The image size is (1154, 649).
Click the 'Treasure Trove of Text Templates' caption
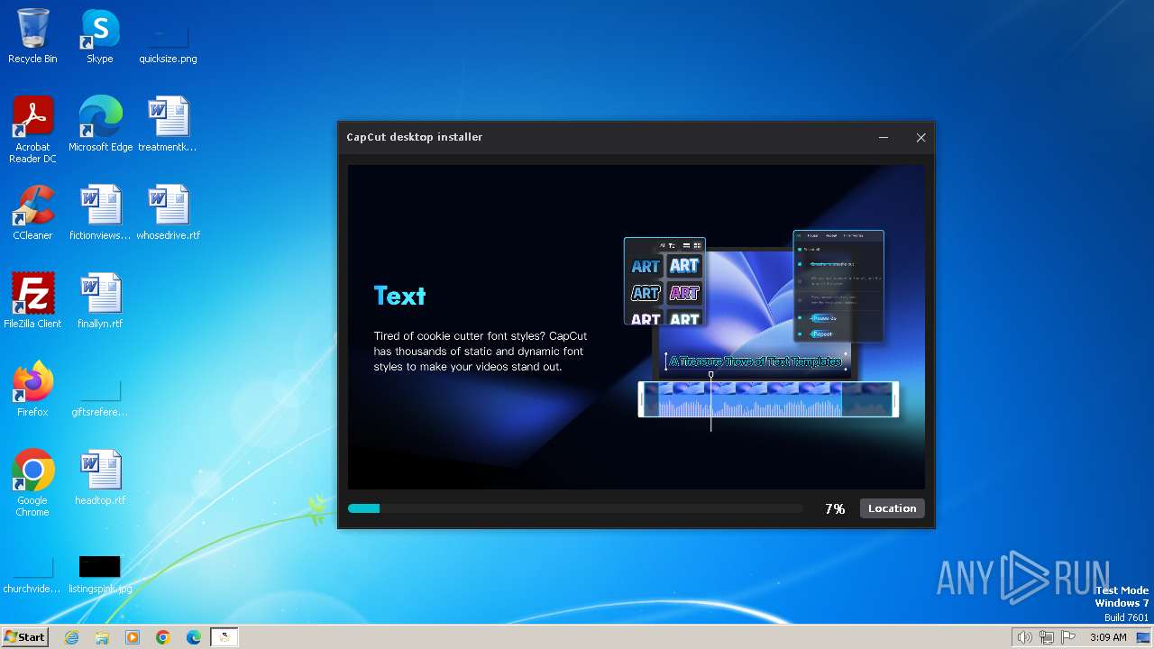pyautogui.click(x=756, y=361)
